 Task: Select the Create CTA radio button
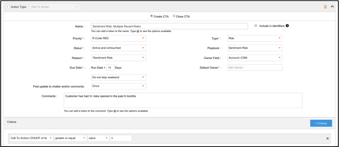pyautogui.click(x=151, y=16)
